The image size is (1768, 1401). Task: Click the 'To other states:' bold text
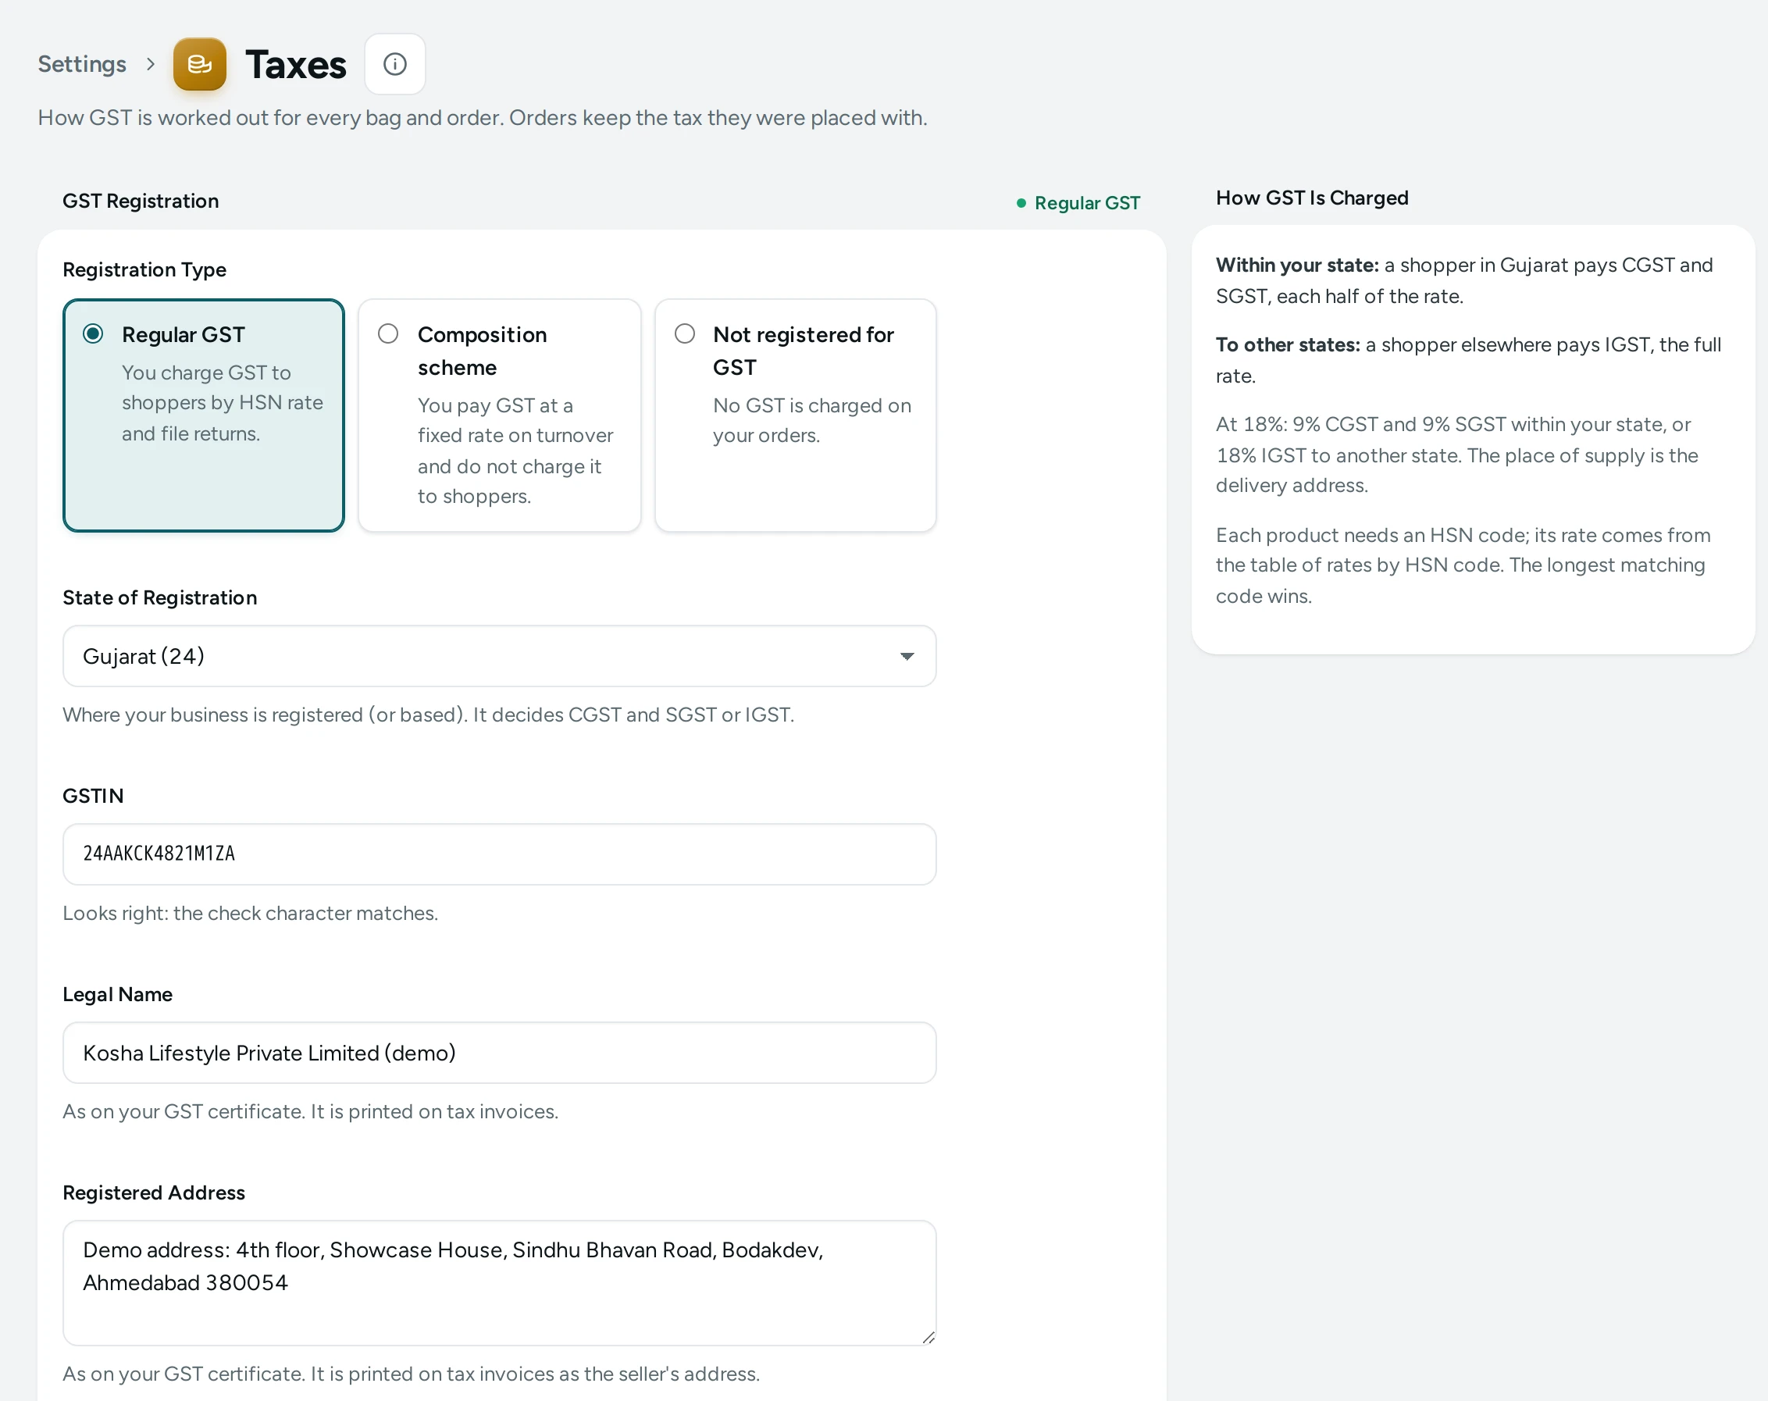[x=1288, y=344]
